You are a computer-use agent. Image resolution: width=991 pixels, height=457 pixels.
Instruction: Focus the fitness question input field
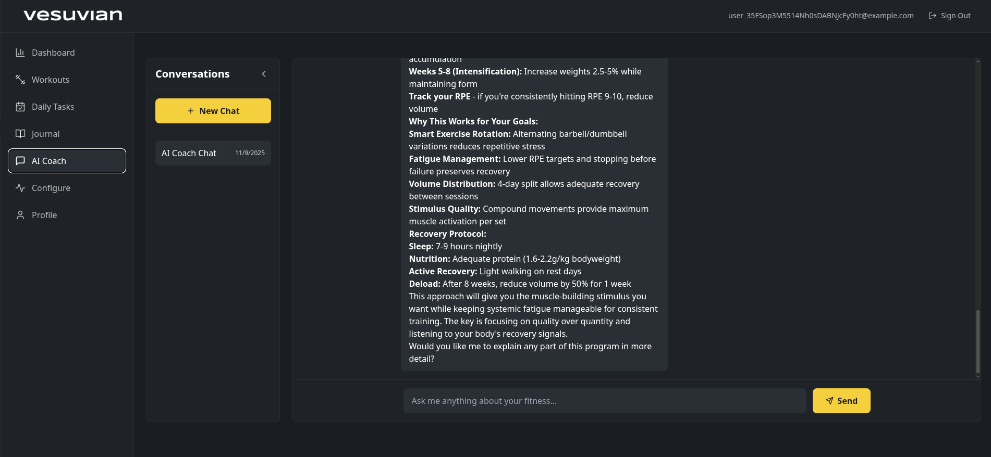click(605, 401)
